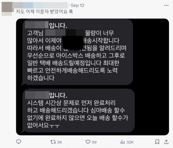Click blurred sender name in second message

[x=37, y=95]
